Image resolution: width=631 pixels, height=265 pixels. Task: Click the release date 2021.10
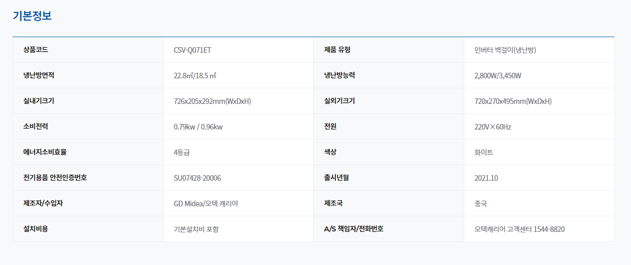click(486, 178)
